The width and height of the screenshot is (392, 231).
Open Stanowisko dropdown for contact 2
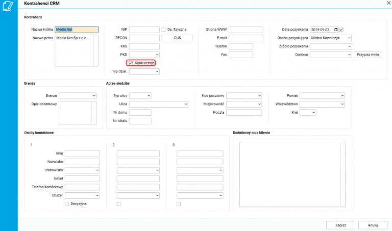click(157, 170)
